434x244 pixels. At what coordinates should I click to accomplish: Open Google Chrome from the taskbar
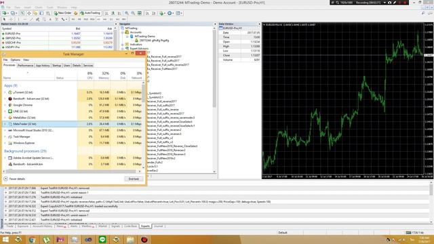click(x=32, y=239)
